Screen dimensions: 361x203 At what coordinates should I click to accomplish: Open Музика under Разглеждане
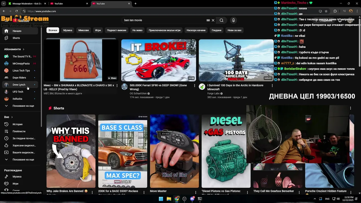20,177
